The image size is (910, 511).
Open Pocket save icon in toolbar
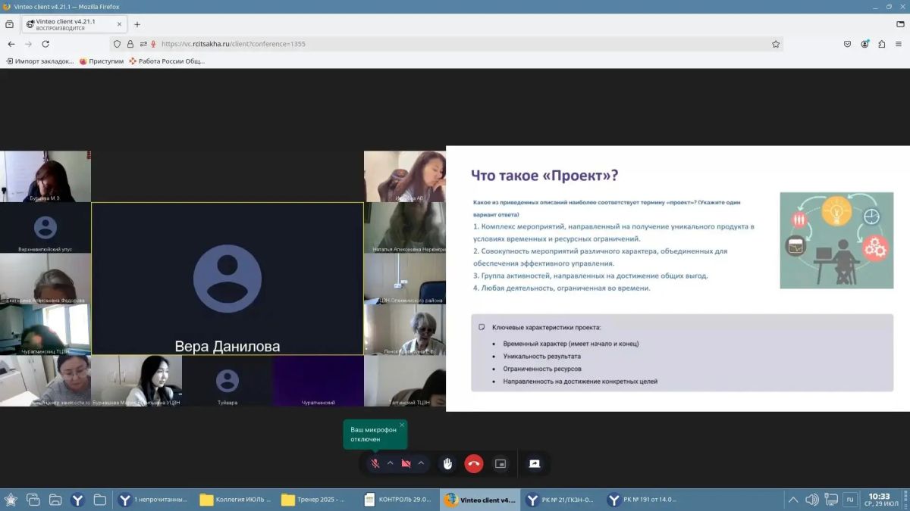tap(848, 44)
